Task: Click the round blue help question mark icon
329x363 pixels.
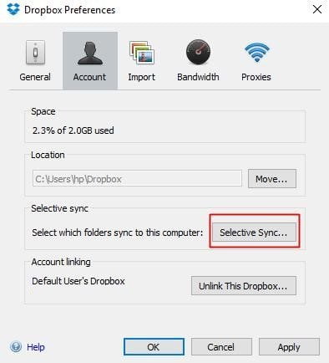Action: click(16, 347)
